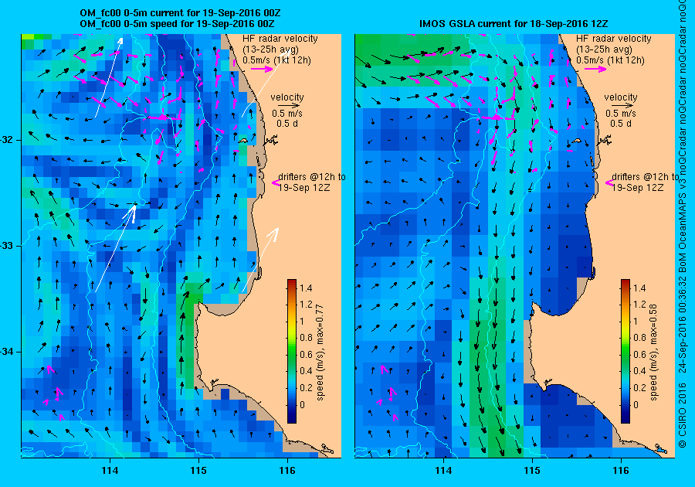Click the '0' tick on left color bar
This screenshot has height=487, width=695.
[x=302, y=404]
